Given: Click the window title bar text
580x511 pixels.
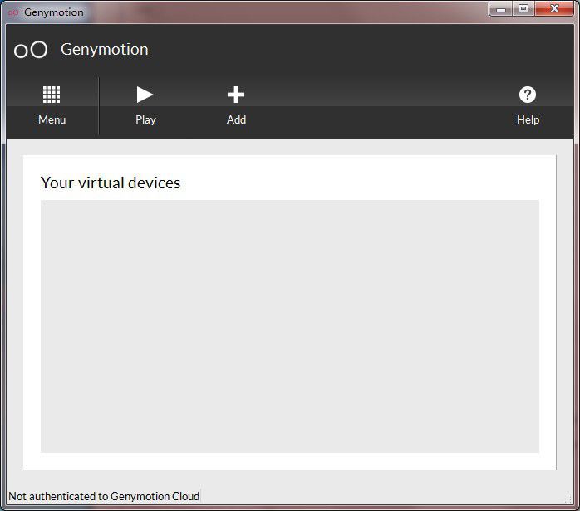Looking at the screenshot, I should click(x=54, y=12).
